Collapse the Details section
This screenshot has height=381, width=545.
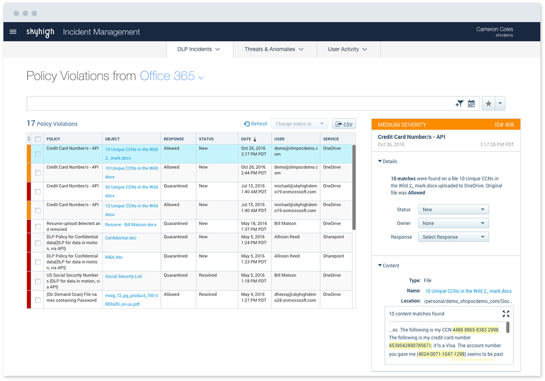click(x=387, y=162)
